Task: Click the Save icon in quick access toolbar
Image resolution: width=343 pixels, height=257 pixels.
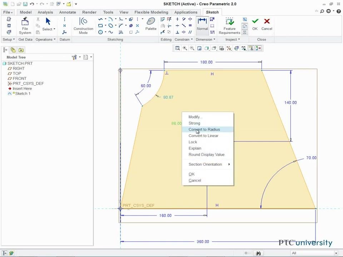Action: [x=25, y=4]
